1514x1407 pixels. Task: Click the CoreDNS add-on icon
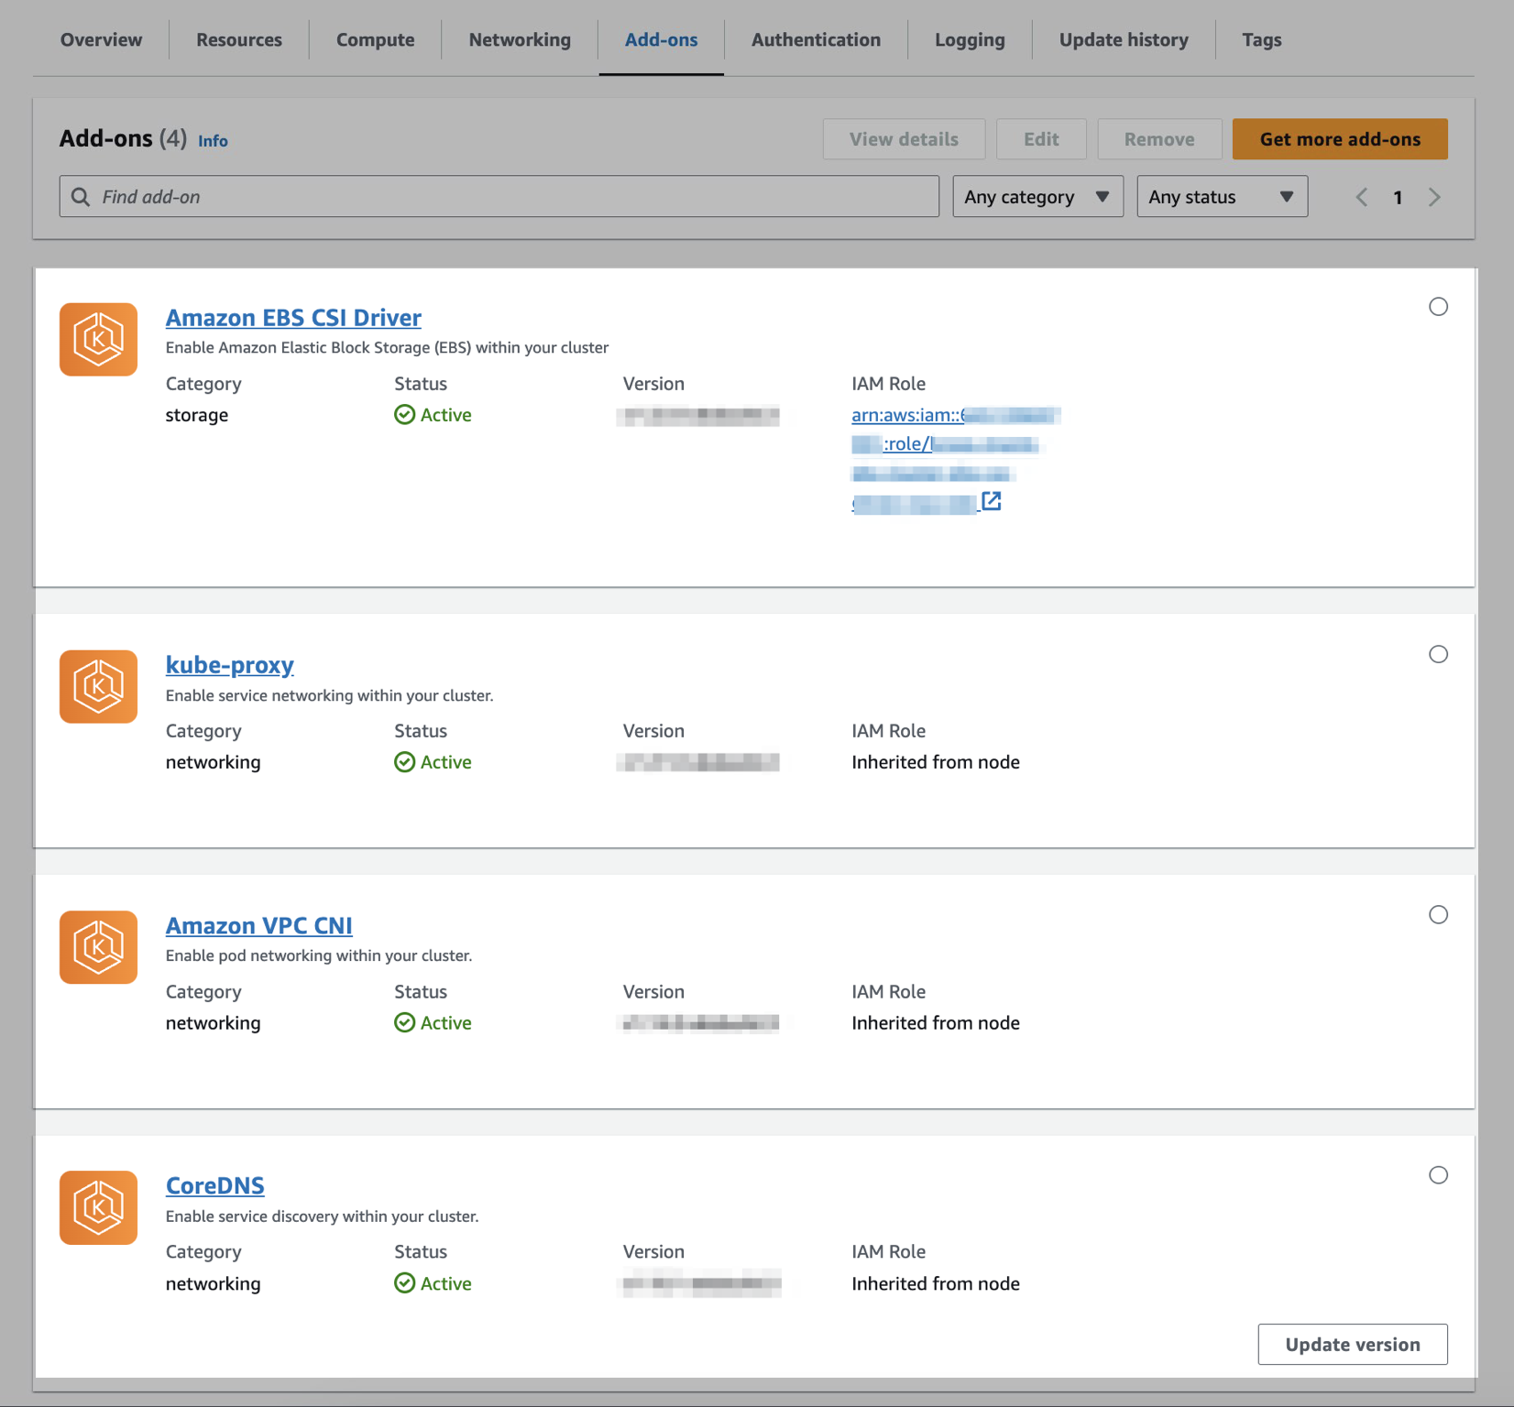click(x=98, y=1207)
